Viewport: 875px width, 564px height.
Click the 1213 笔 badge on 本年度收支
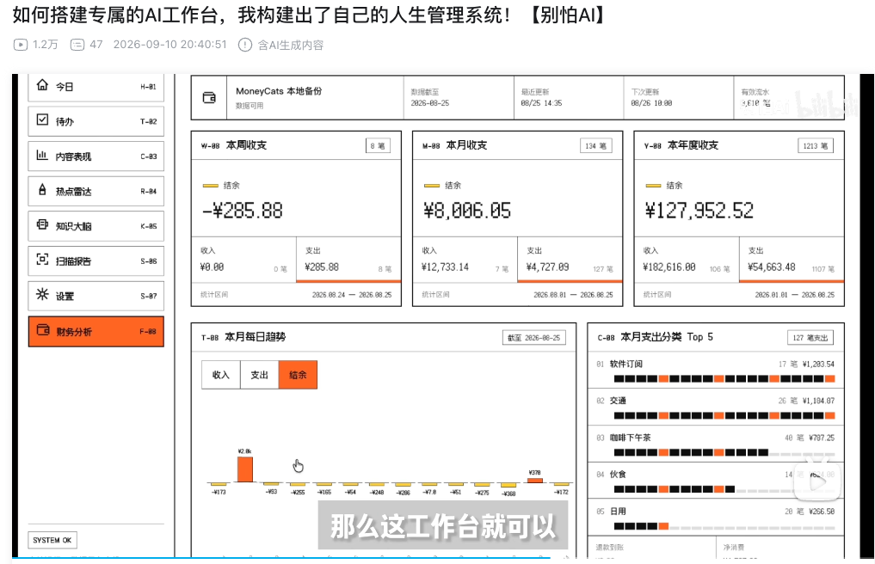tap(816, 145)
